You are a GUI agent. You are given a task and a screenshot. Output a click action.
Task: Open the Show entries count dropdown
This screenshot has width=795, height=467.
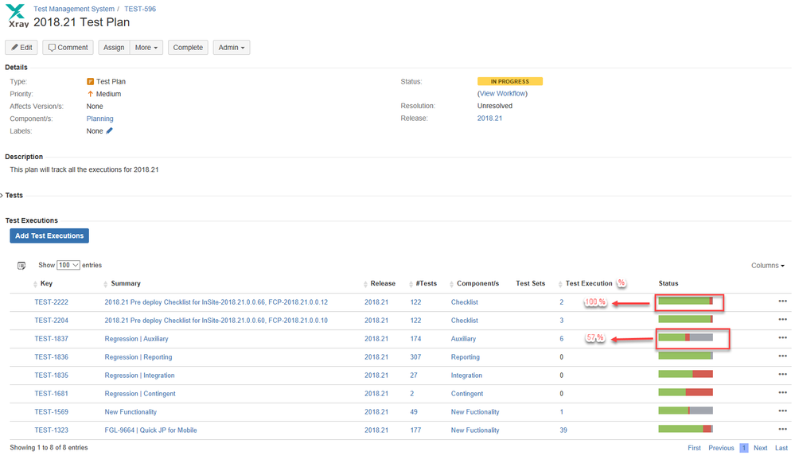[68, 265]
